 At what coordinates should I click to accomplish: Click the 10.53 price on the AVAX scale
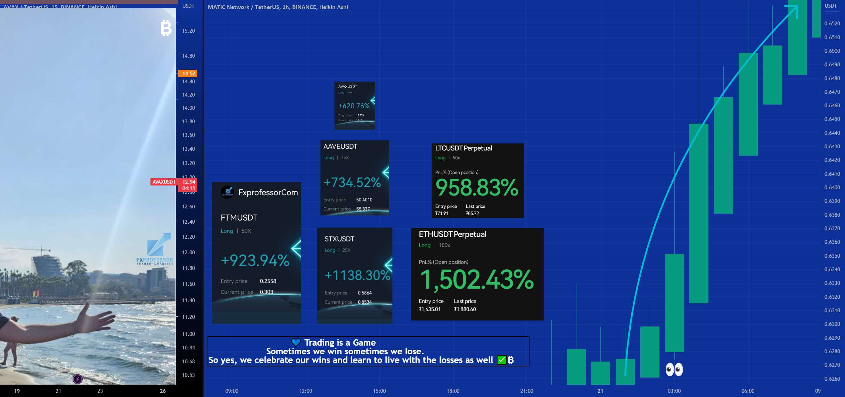tap(188, 375)
